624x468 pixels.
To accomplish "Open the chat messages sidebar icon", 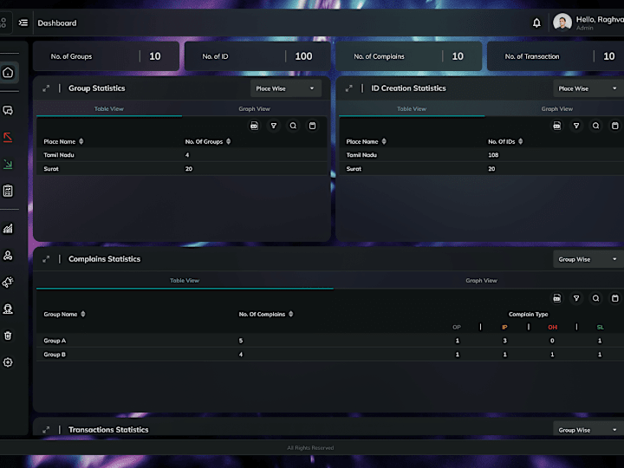I will click(8, 110).
